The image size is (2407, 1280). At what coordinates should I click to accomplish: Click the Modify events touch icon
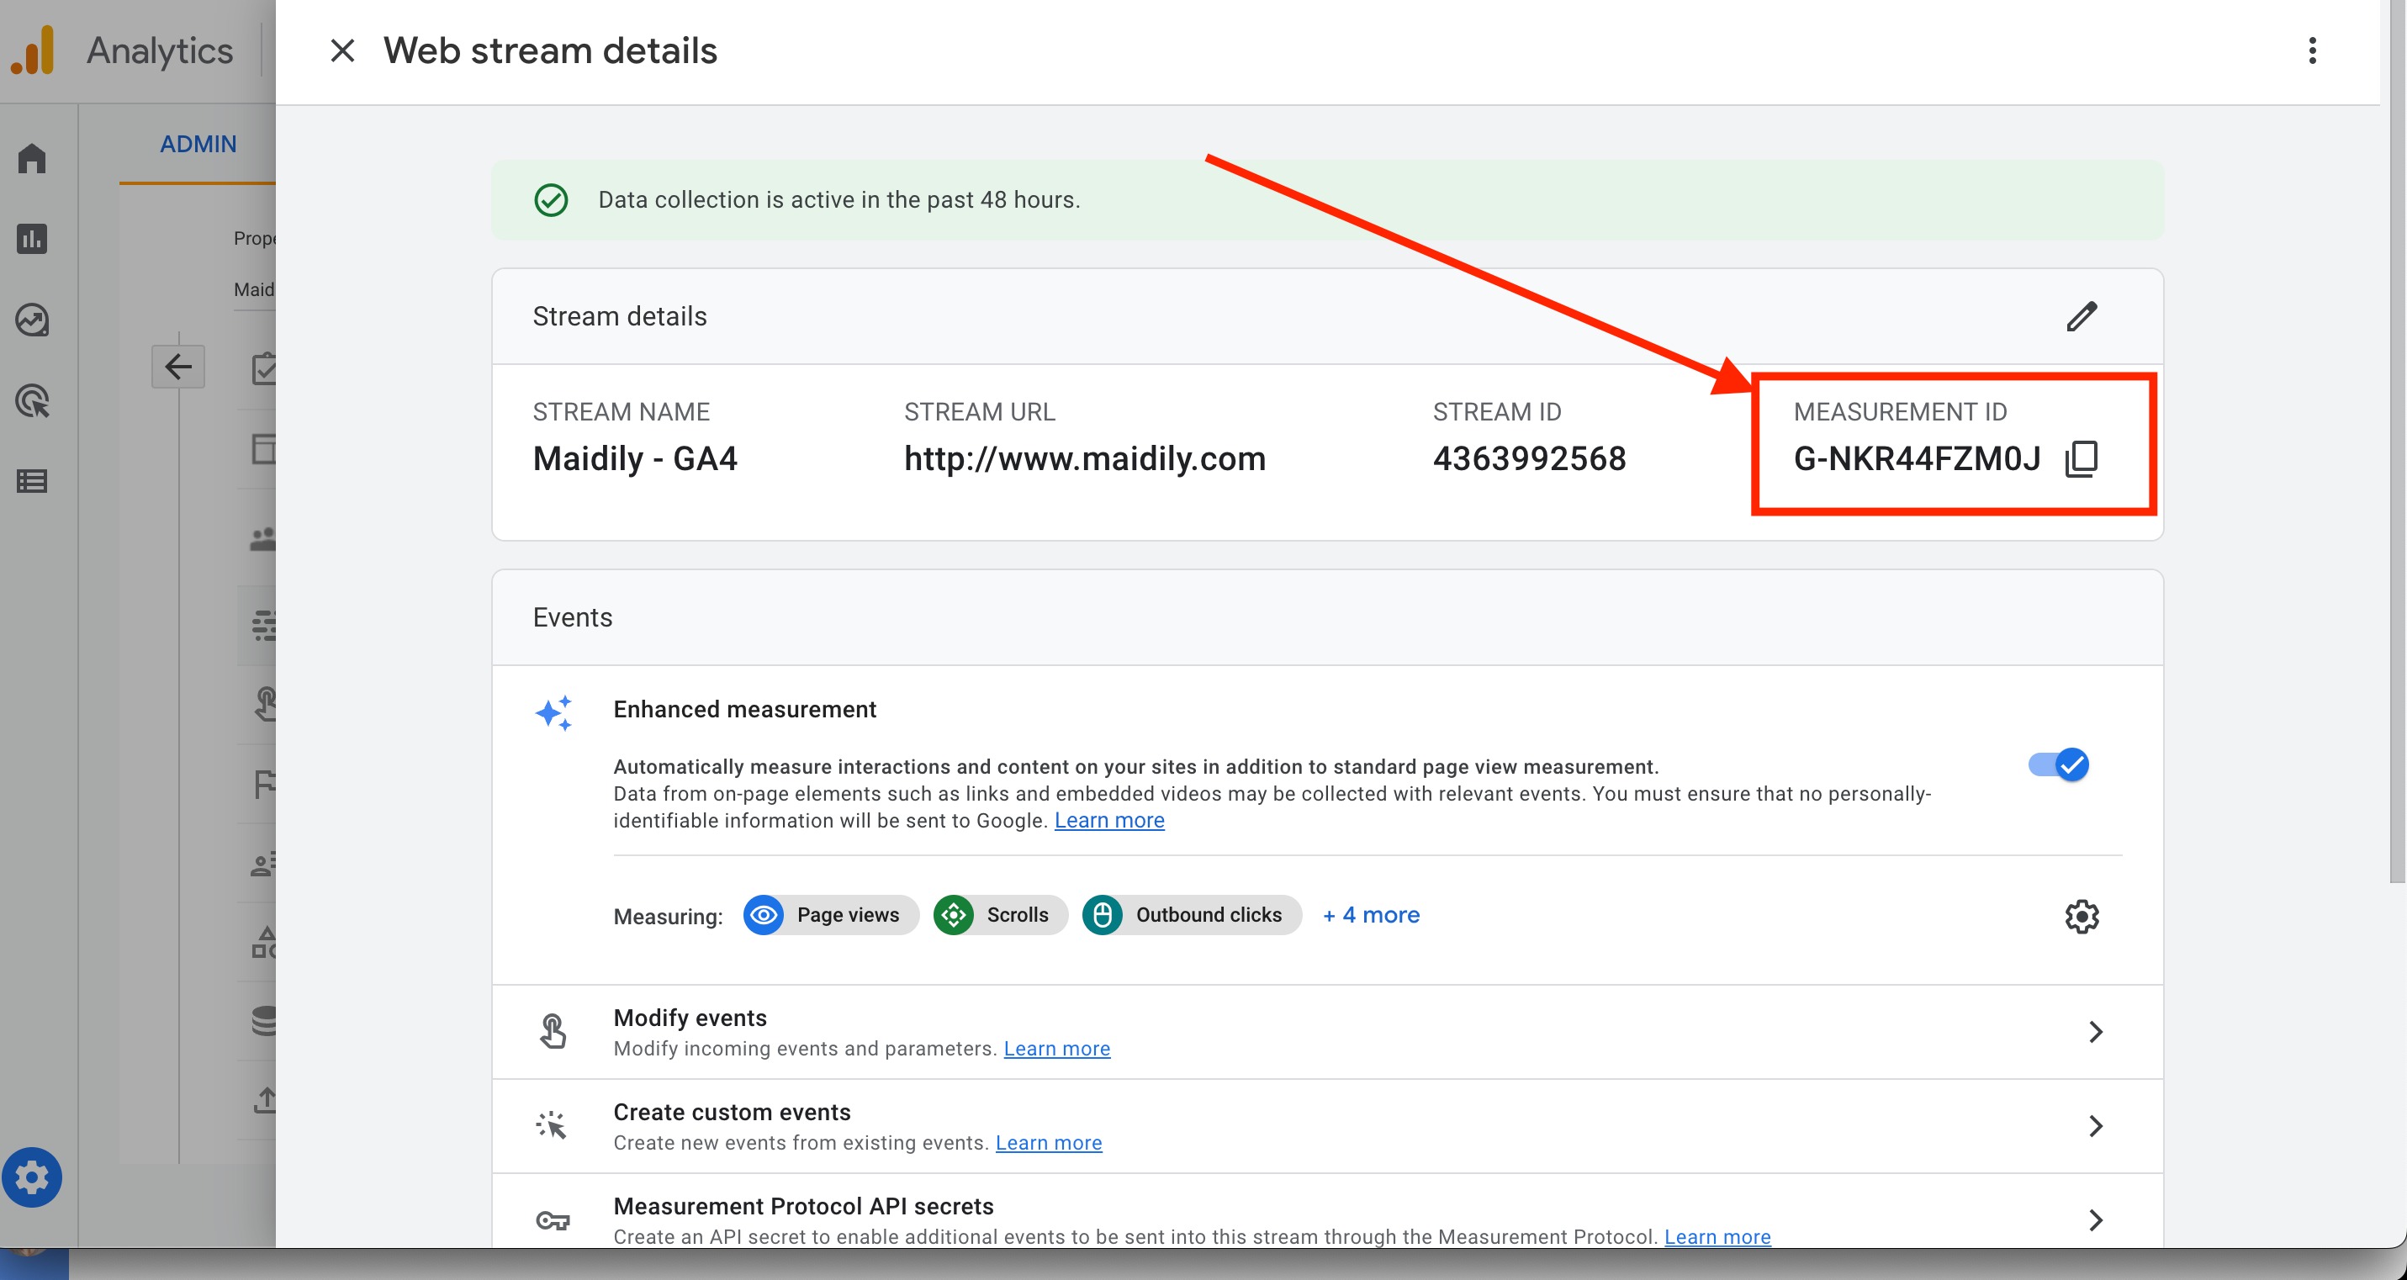[x=553, y=1031]
